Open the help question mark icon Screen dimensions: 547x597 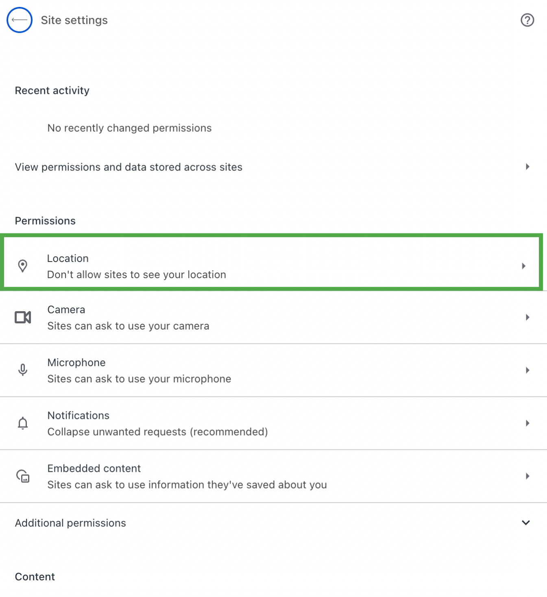[527, 20]
